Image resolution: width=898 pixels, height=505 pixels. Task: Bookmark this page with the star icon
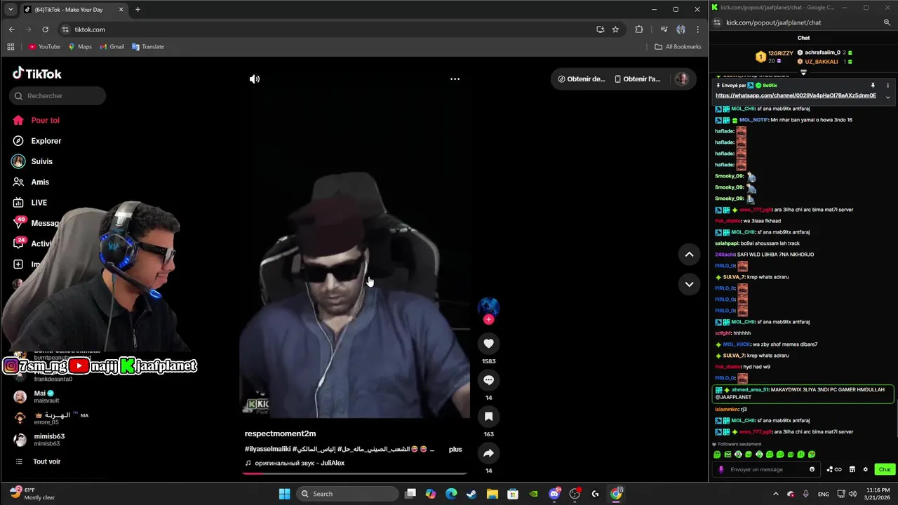click(x=615, y=29)
